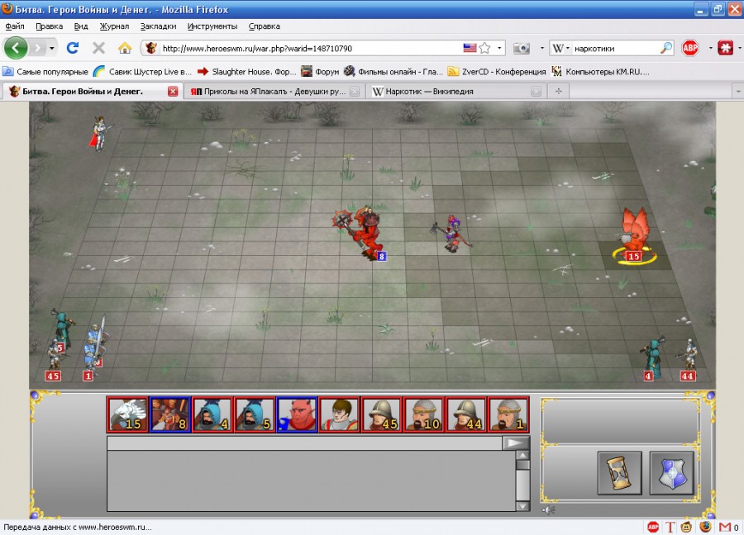Click the hooded unit stack numbered 4
The width and height of the screenshot is (744, 535).
[653, 358]
